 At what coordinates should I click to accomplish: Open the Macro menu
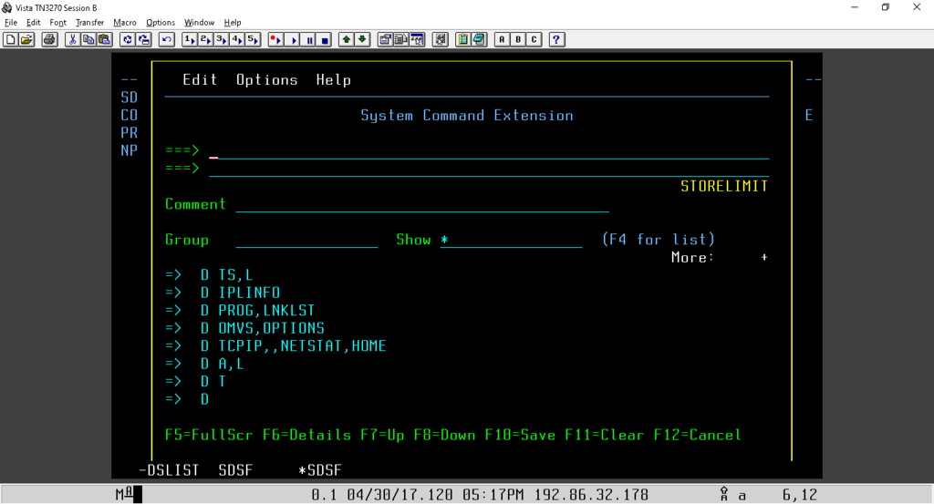pos(124,23)
